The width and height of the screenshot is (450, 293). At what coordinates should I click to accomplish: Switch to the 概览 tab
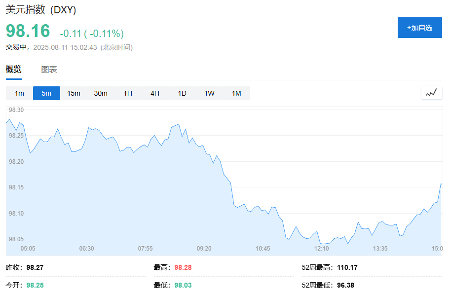pyautogui.click(x=13, y=69)
